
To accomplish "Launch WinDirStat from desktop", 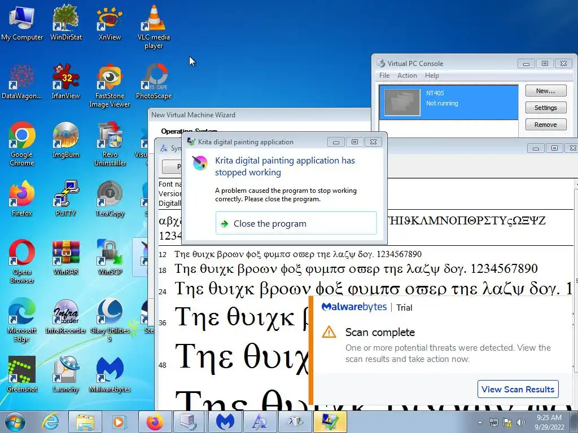I will [65, 23].
